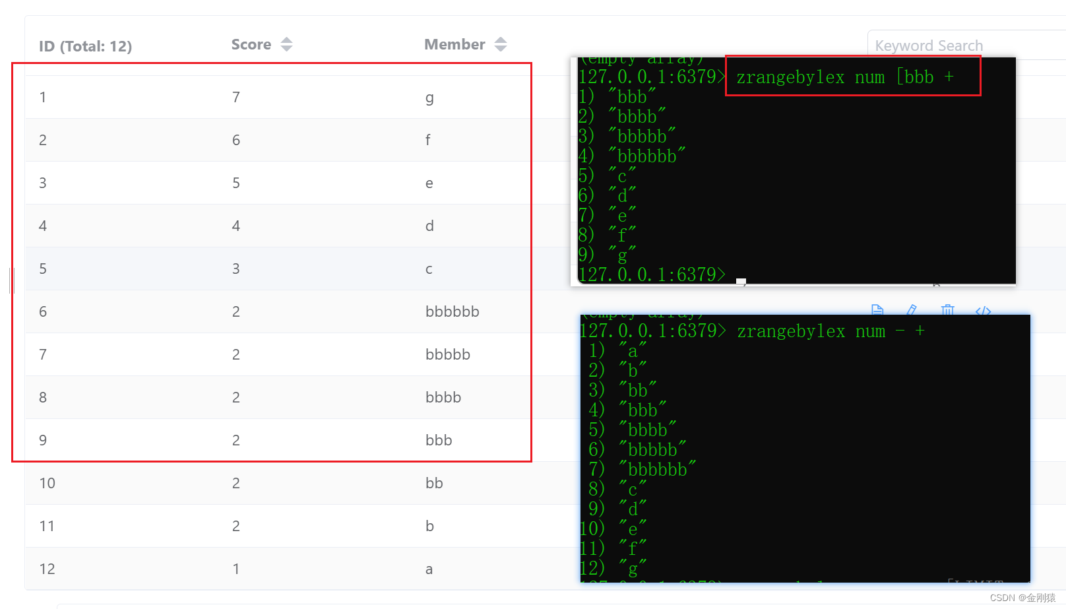The image size is (1066, 609).
Task: Click the code view icon
Action: tap(983, 310)
